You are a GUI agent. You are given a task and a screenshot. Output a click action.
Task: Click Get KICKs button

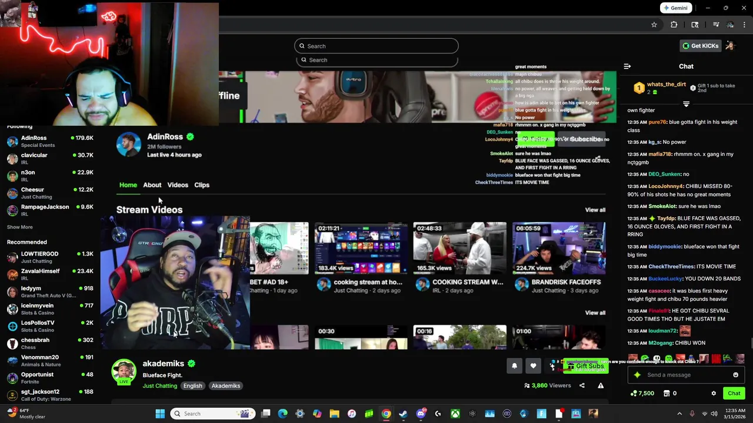pos(700,46)
